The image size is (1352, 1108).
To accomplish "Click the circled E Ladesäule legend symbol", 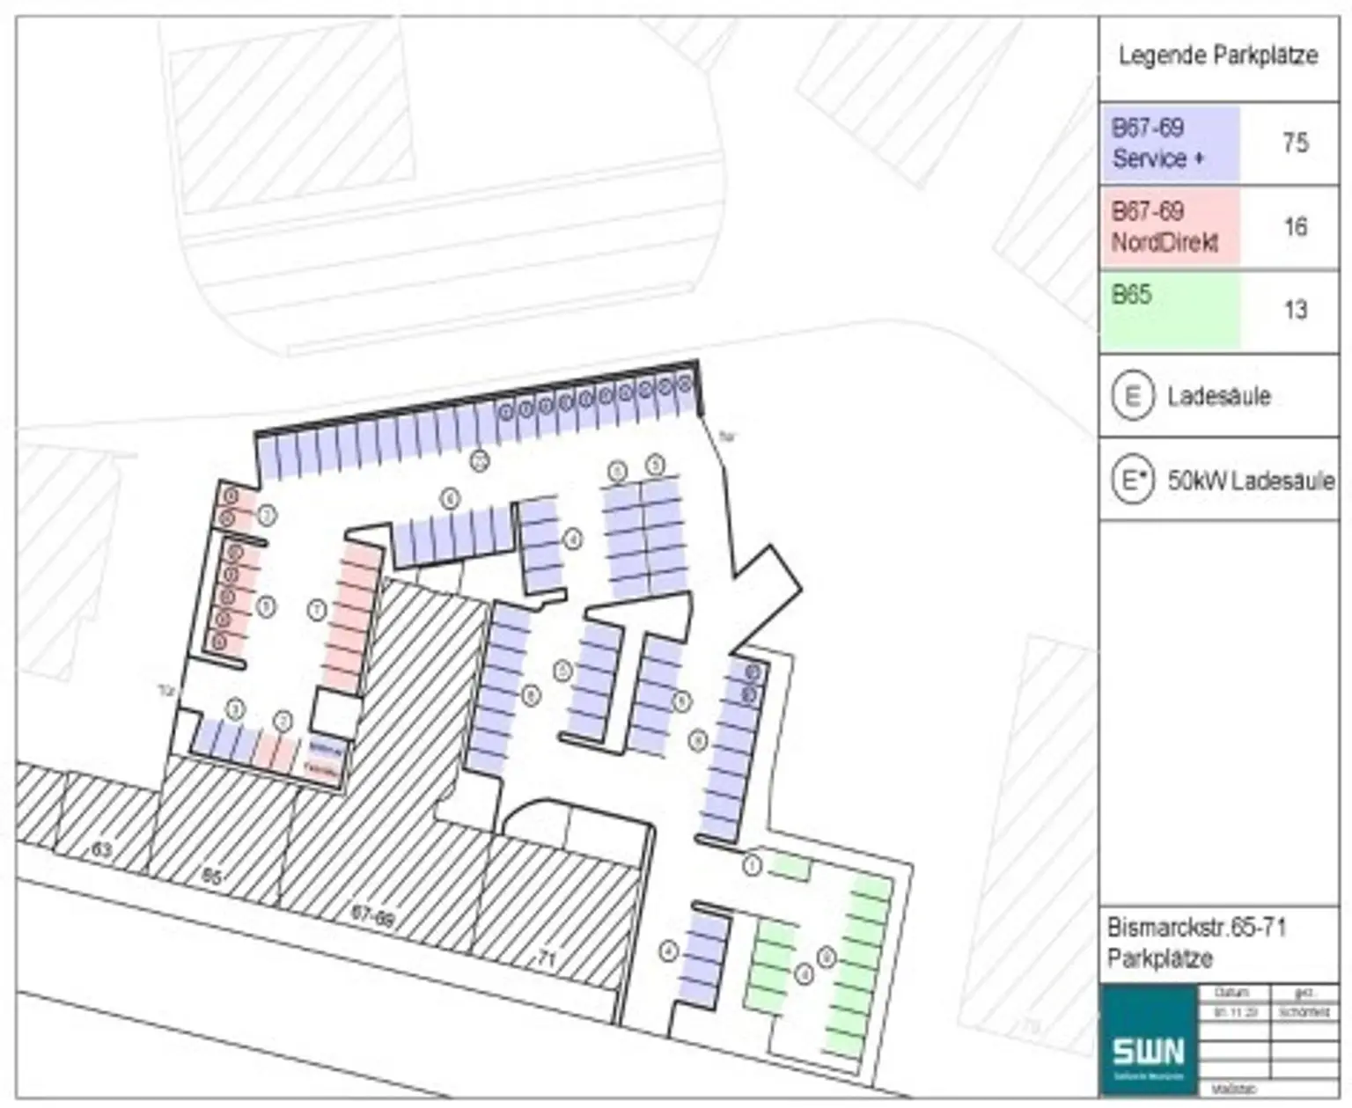I will click(1132, 397).
